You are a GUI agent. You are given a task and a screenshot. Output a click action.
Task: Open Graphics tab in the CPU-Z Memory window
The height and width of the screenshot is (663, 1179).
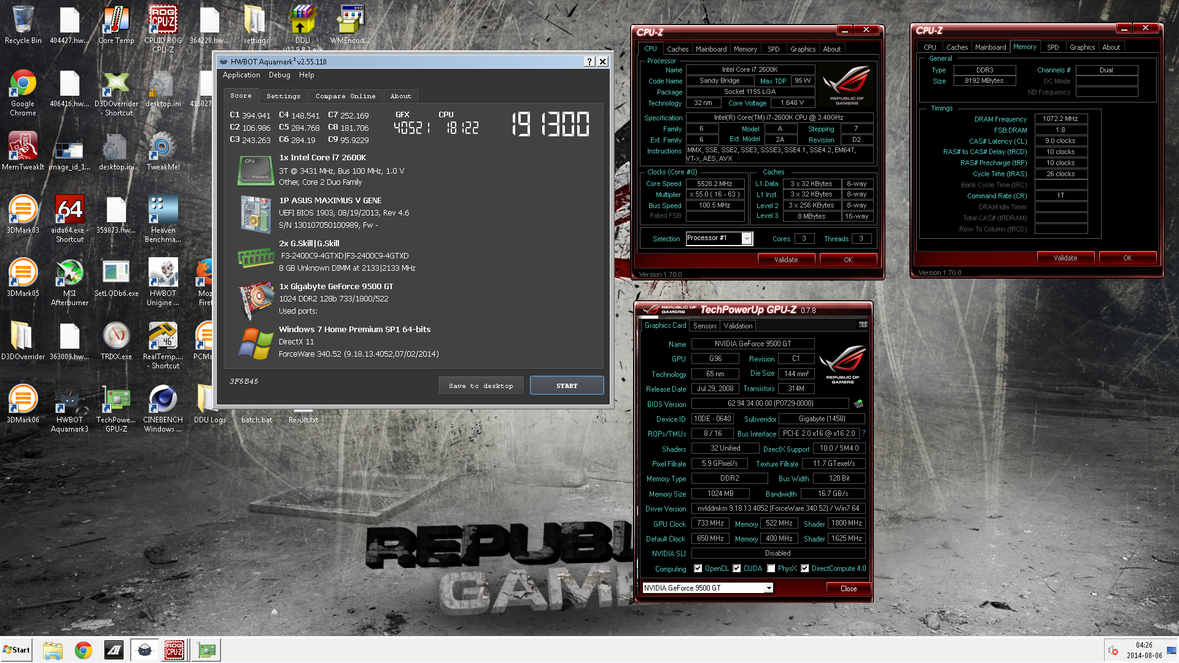coord(1082,47)
